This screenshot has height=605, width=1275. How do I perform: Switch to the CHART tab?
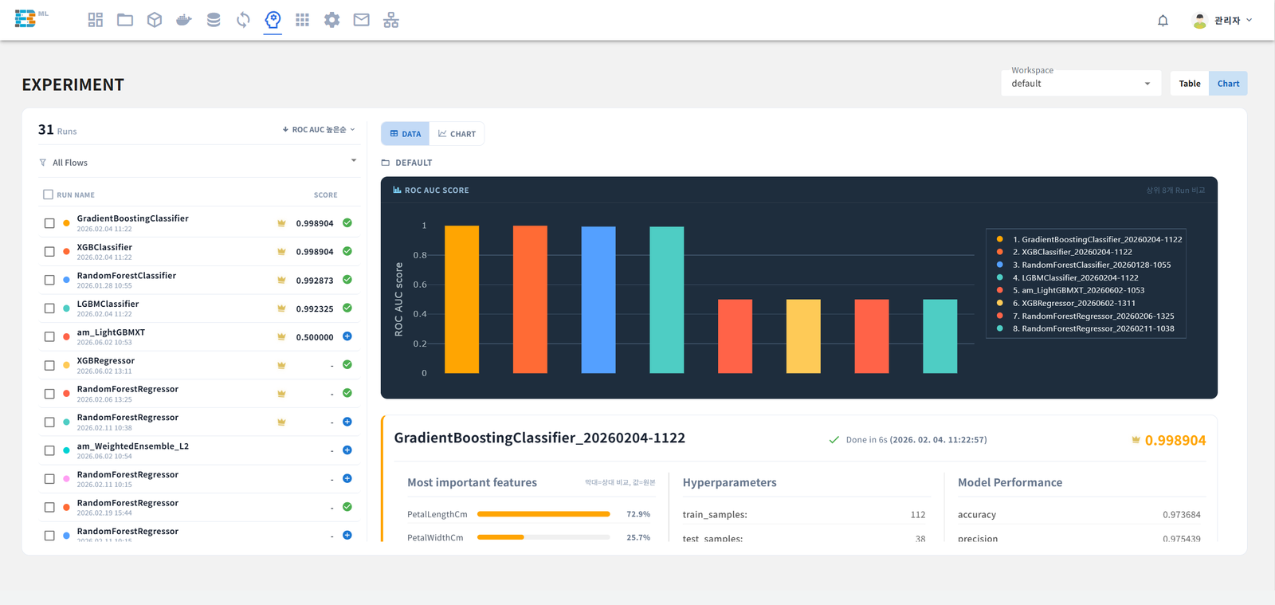pos(457,134)
